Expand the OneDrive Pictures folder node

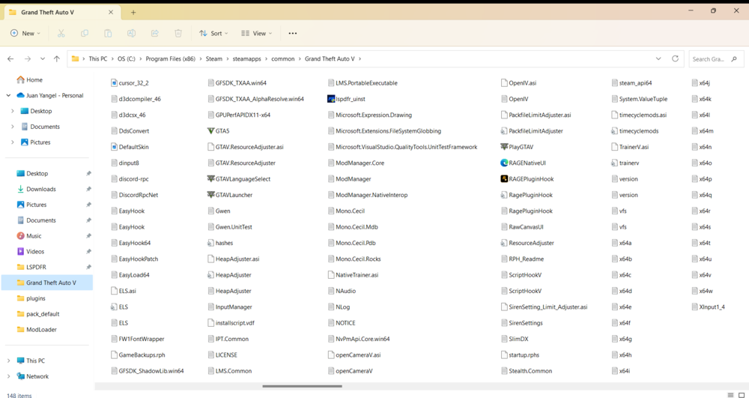click(x=12, y=142)
